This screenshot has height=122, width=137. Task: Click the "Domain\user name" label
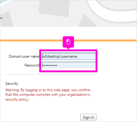pyautogui.click(x=24, y=56)
